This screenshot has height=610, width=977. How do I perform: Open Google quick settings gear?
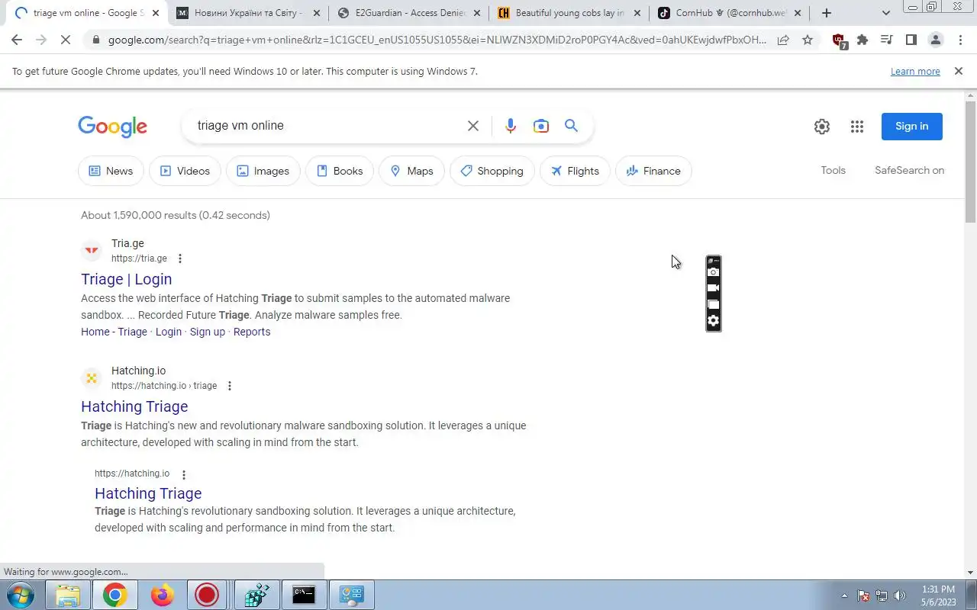[821, 127]
